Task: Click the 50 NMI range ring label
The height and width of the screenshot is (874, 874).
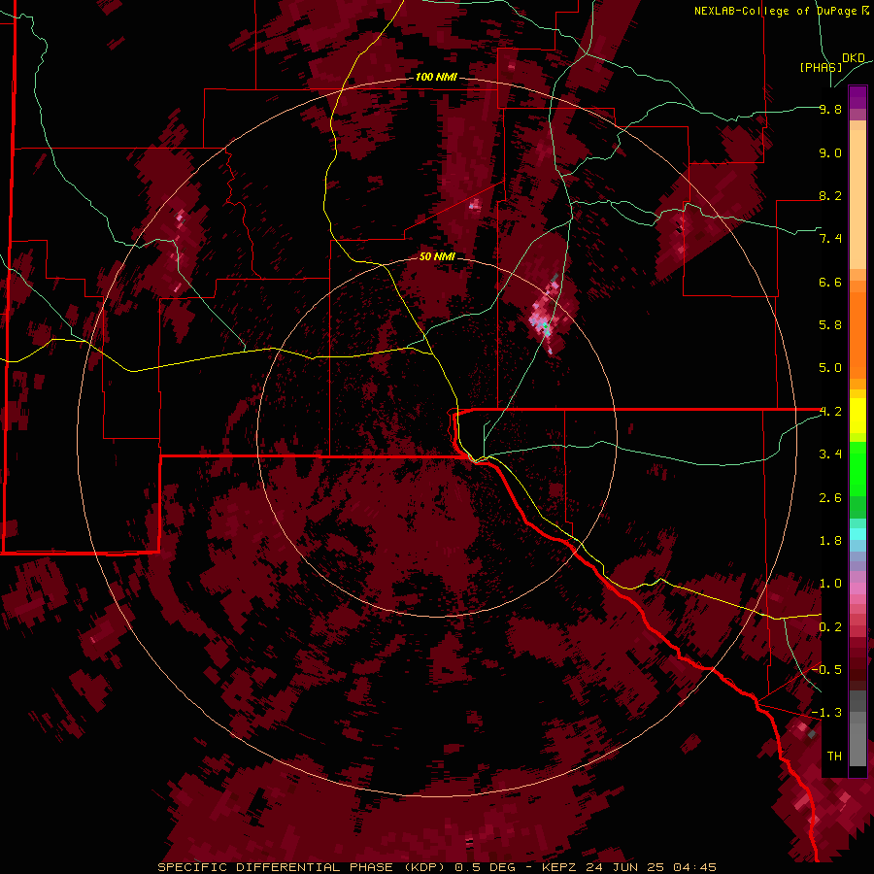Action: 437,256
